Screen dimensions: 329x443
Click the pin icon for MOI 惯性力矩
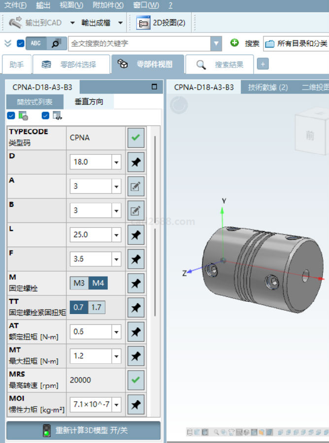pos(136,405)
